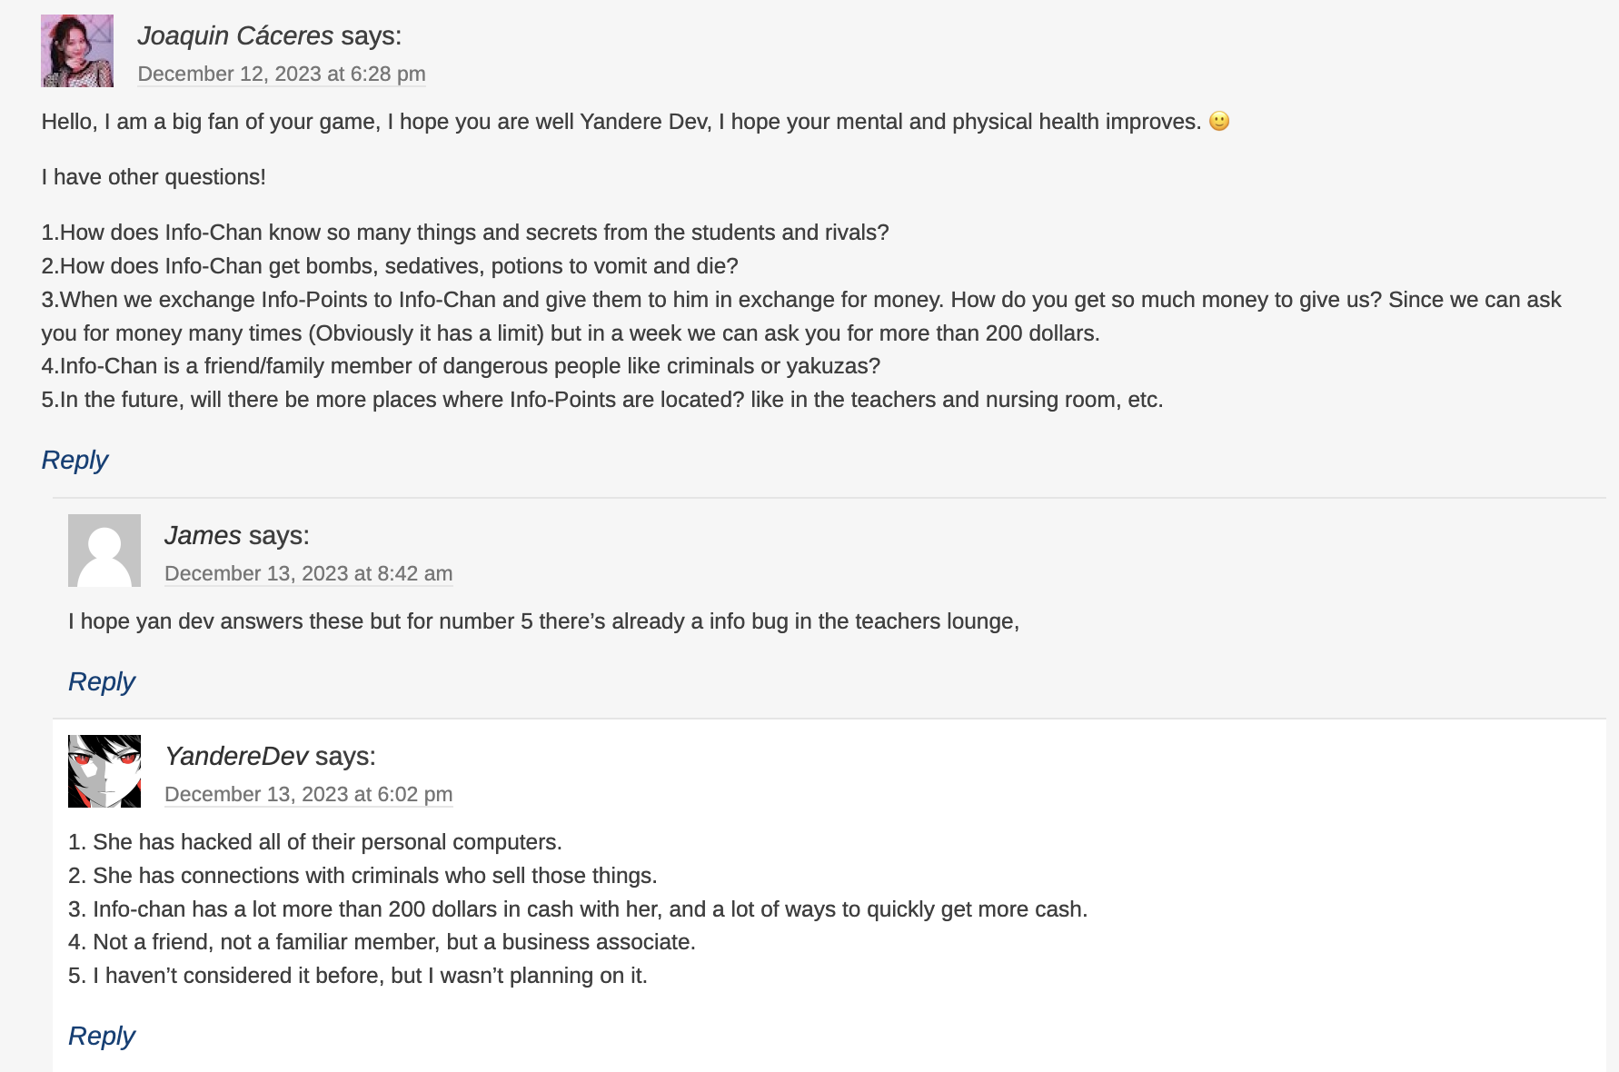Click the "I have other questions!" line
The height and width of the screenshot is (1072, 1619).
(154, 177)
